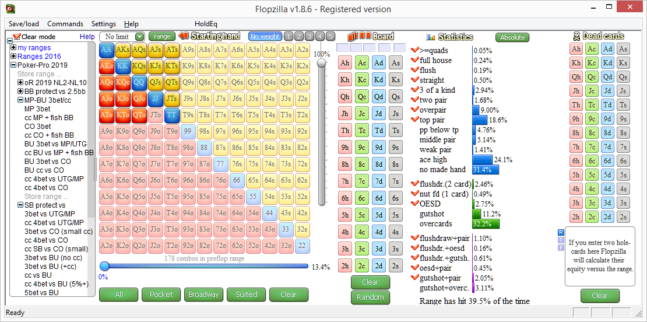Mark 5d as a dead card
Screen dimensions: 647x322
(608, 174)
